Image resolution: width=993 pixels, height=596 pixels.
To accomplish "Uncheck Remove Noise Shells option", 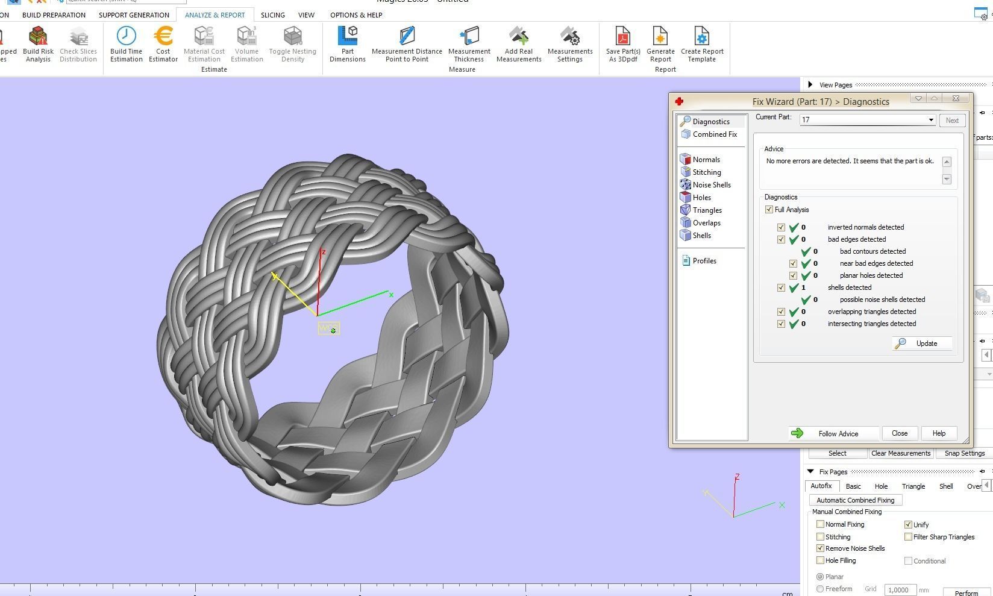I will click(820, 548).
